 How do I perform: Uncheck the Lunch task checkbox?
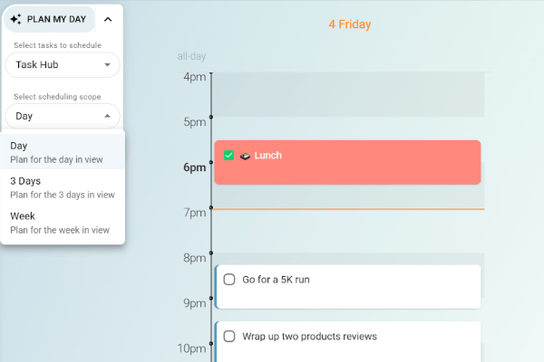(x=228, y=156)
